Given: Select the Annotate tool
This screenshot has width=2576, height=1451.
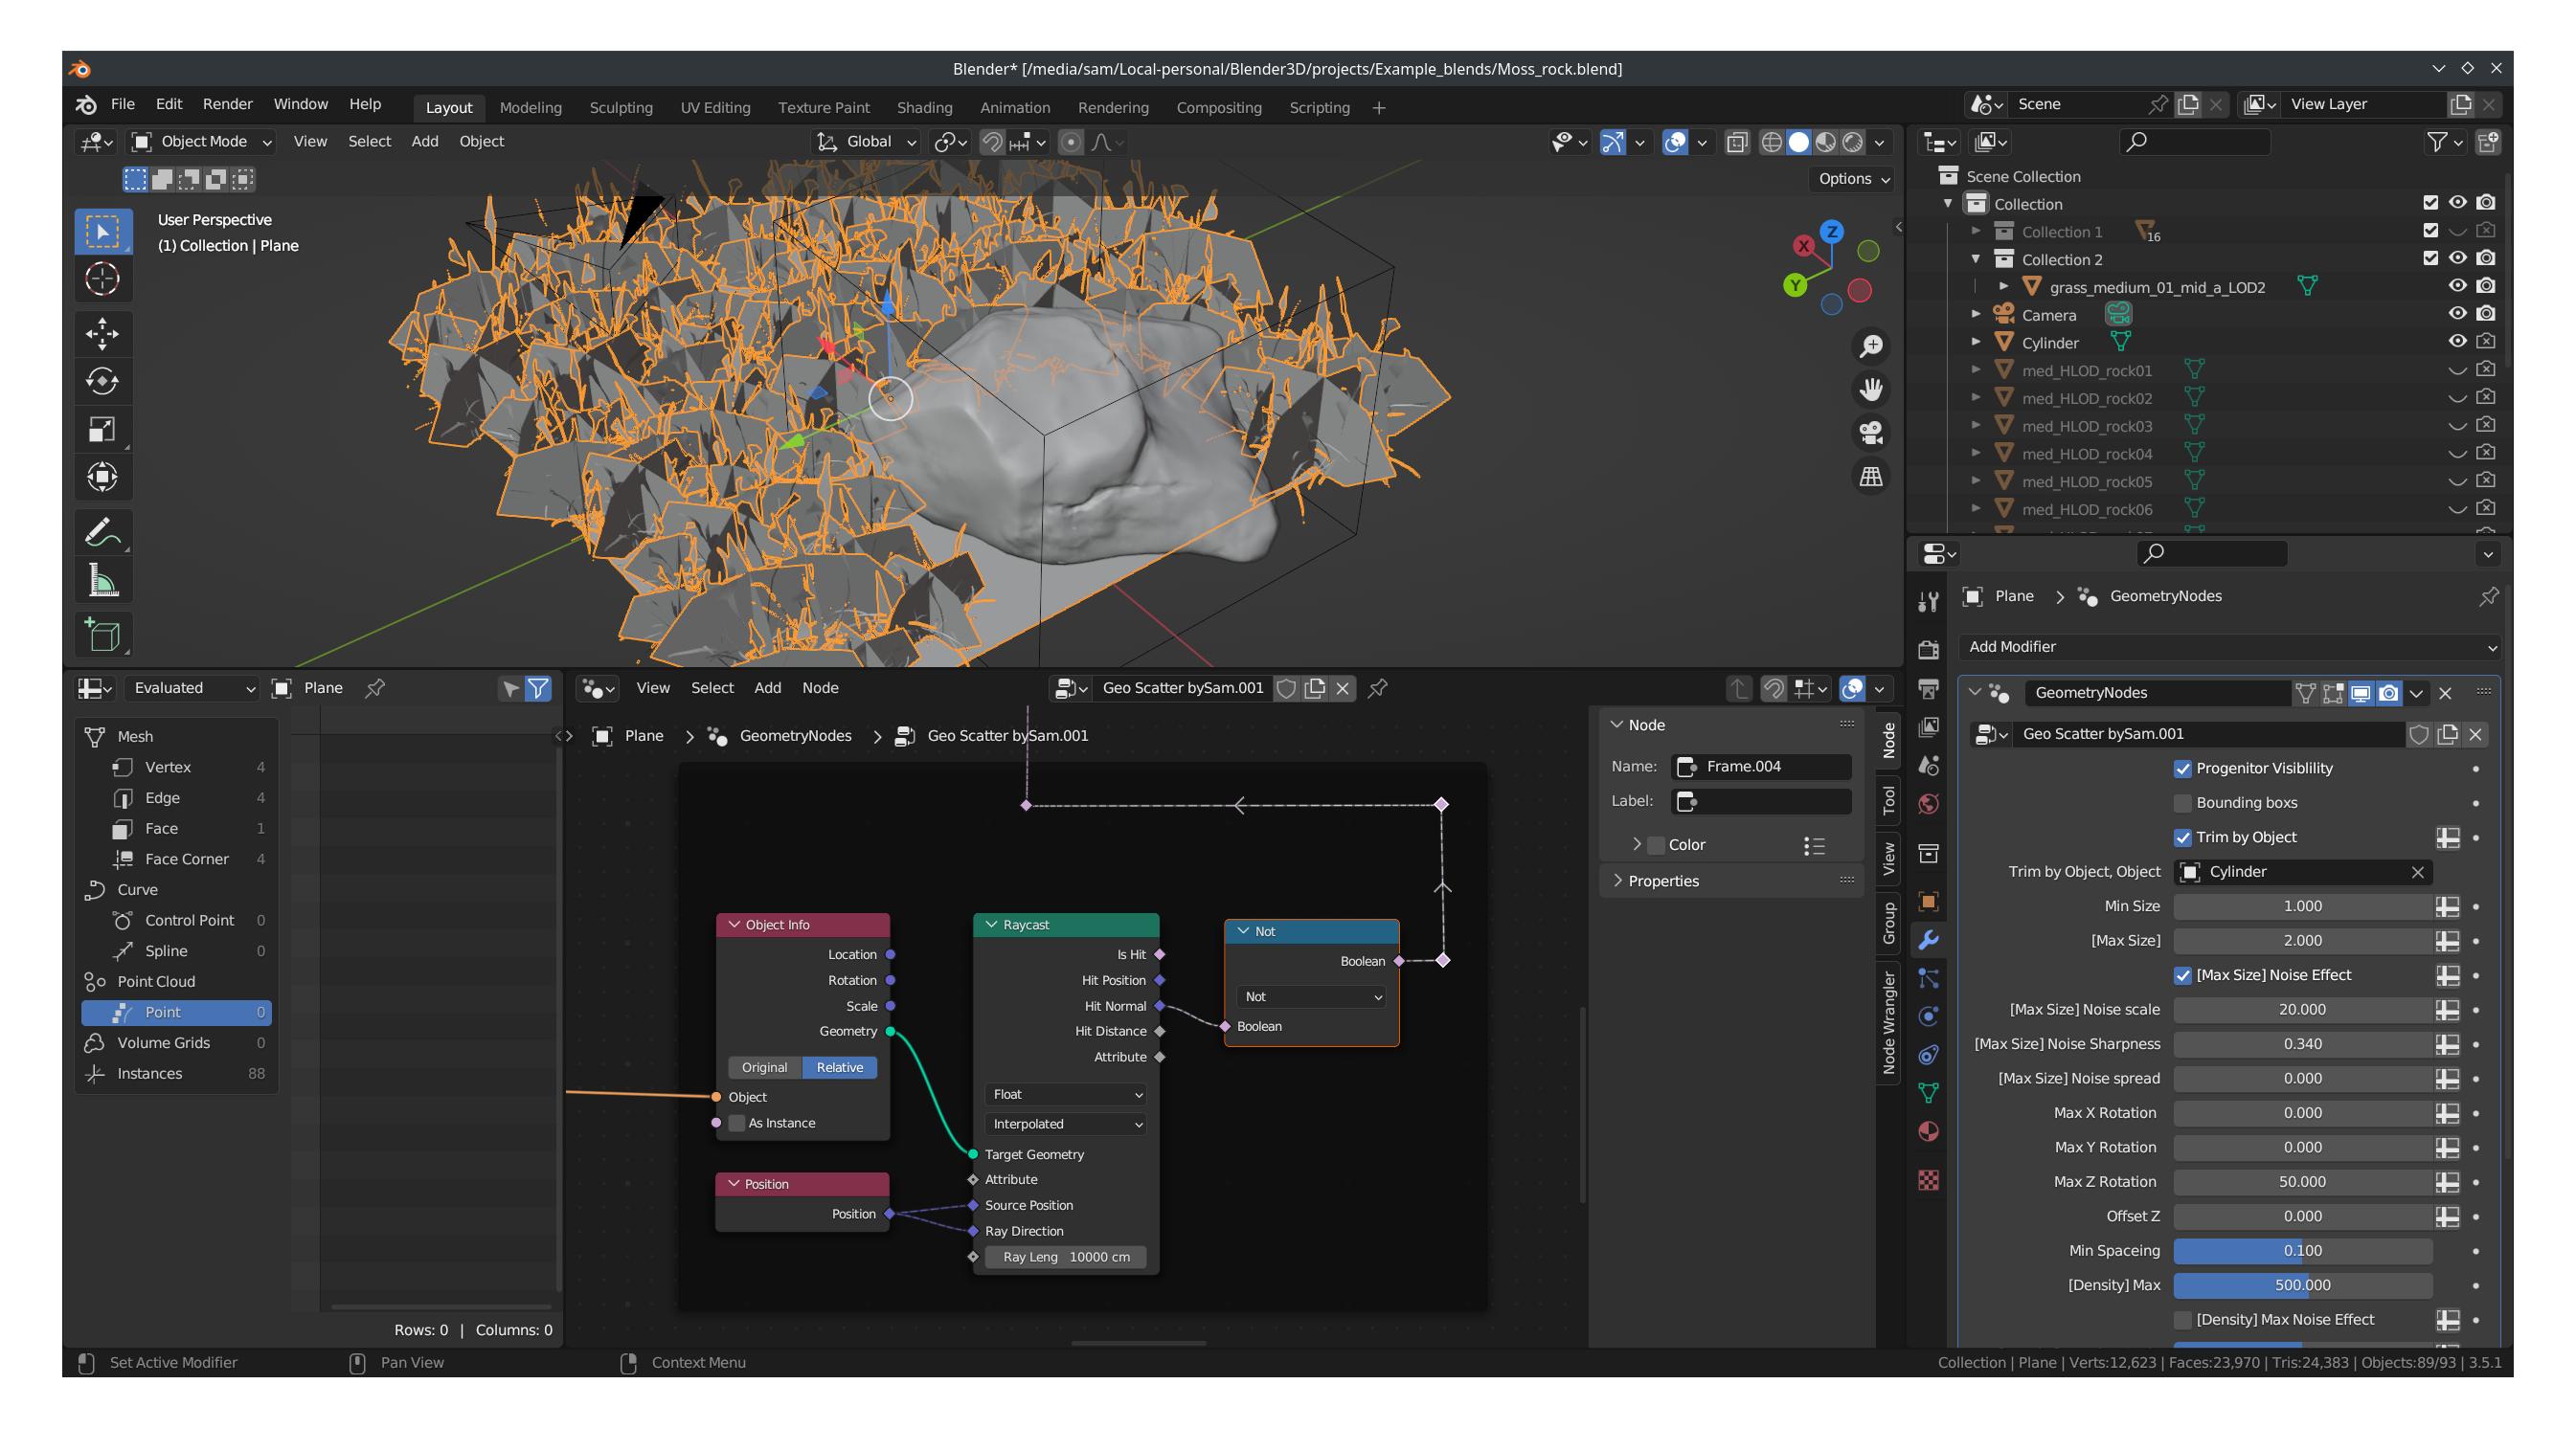Looking at the screenshot, I should pos(102,532).
